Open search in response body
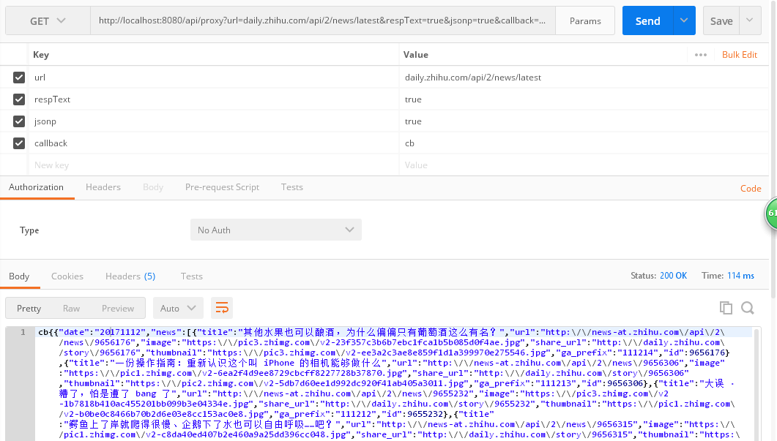777x441 pixels. click(747, 308)
